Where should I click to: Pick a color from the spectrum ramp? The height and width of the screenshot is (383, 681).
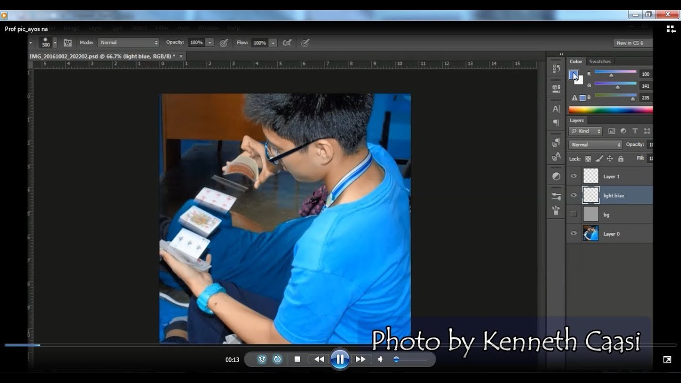pos(611,110)
